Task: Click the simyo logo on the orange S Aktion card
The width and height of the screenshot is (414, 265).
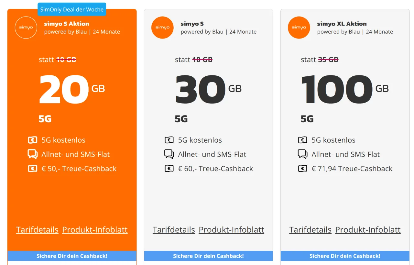Action: tap(26, 28)
